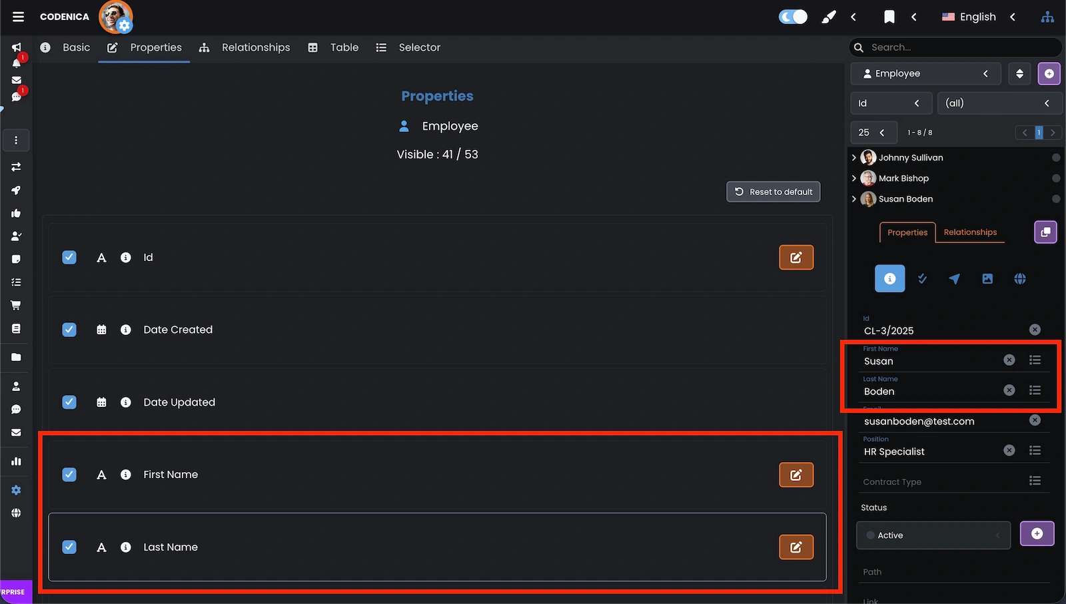Open the Table tab in the top navigation
The width and height of the screenshot is (1066, 604).
coord(344,47)
